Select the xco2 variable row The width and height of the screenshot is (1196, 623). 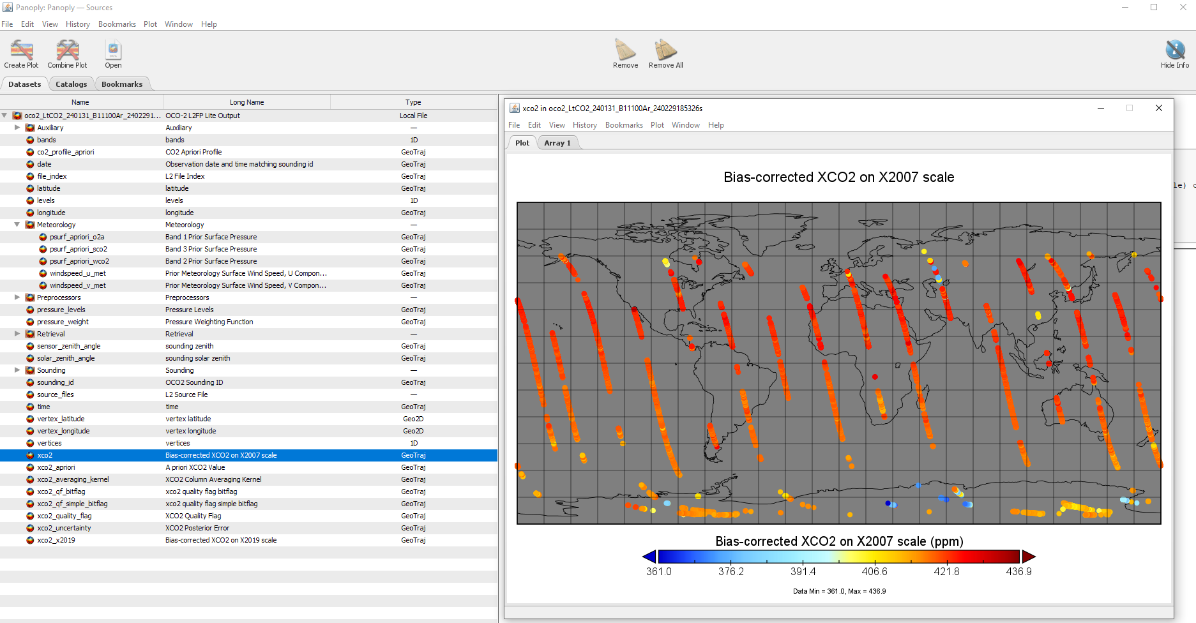coord(248,455)
